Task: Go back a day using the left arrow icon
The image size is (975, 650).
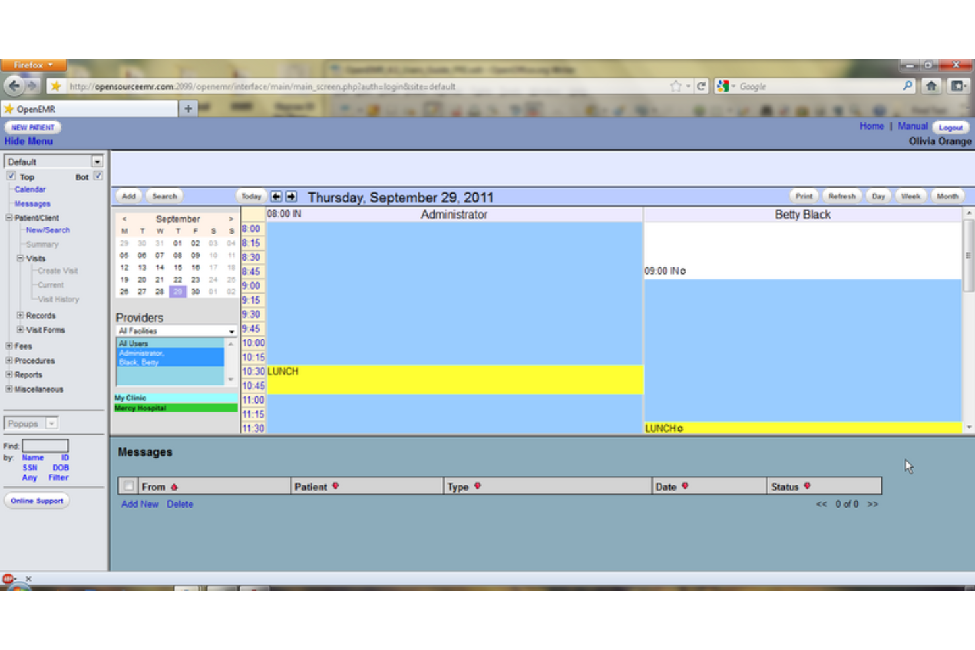Action: 277,196
